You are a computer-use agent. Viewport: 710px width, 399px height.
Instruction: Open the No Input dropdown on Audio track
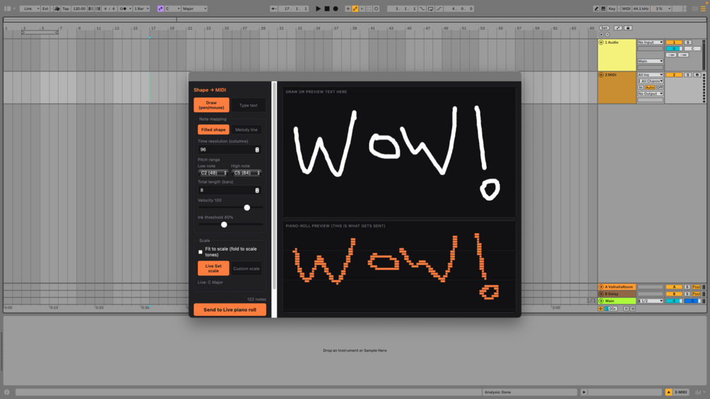(x=650, y=42)
